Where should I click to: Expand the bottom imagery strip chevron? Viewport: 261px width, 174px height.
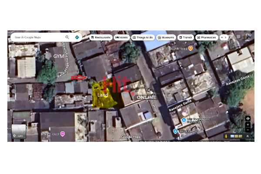coord(248,136)
